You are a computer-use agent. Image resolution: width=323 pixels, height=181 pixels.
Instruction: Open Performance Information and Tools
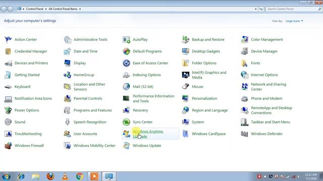coord(153,99)
